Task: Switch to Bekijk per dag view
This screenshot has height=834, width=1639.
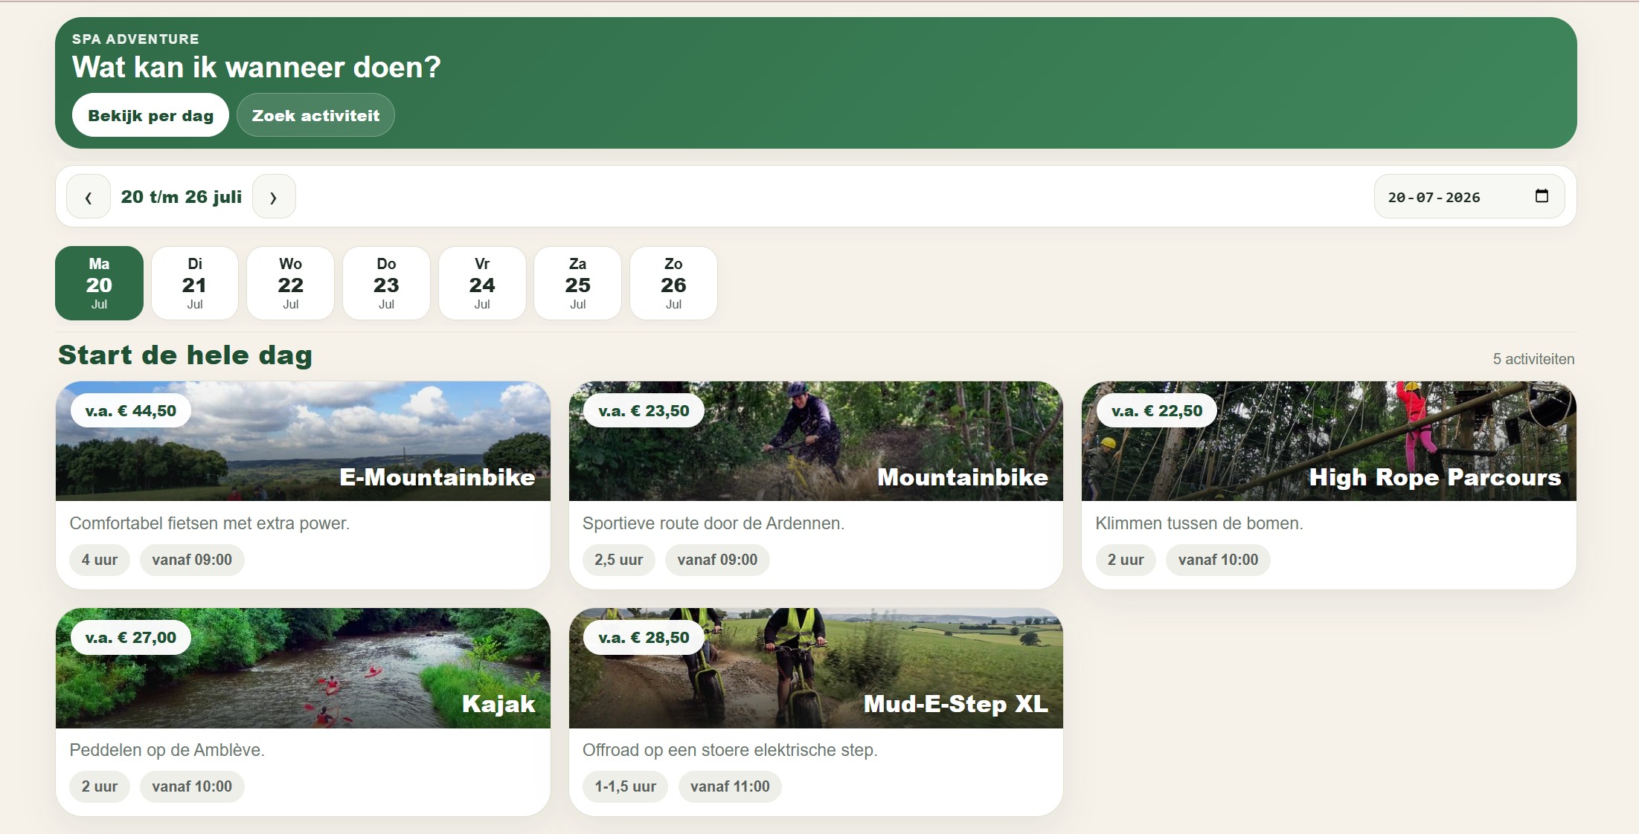Action: click(x=150, y=115)
